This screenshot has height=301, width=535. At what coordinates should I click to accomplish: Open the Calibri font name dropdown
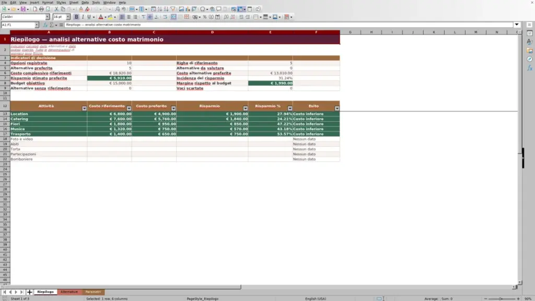(x=48, y=17)
